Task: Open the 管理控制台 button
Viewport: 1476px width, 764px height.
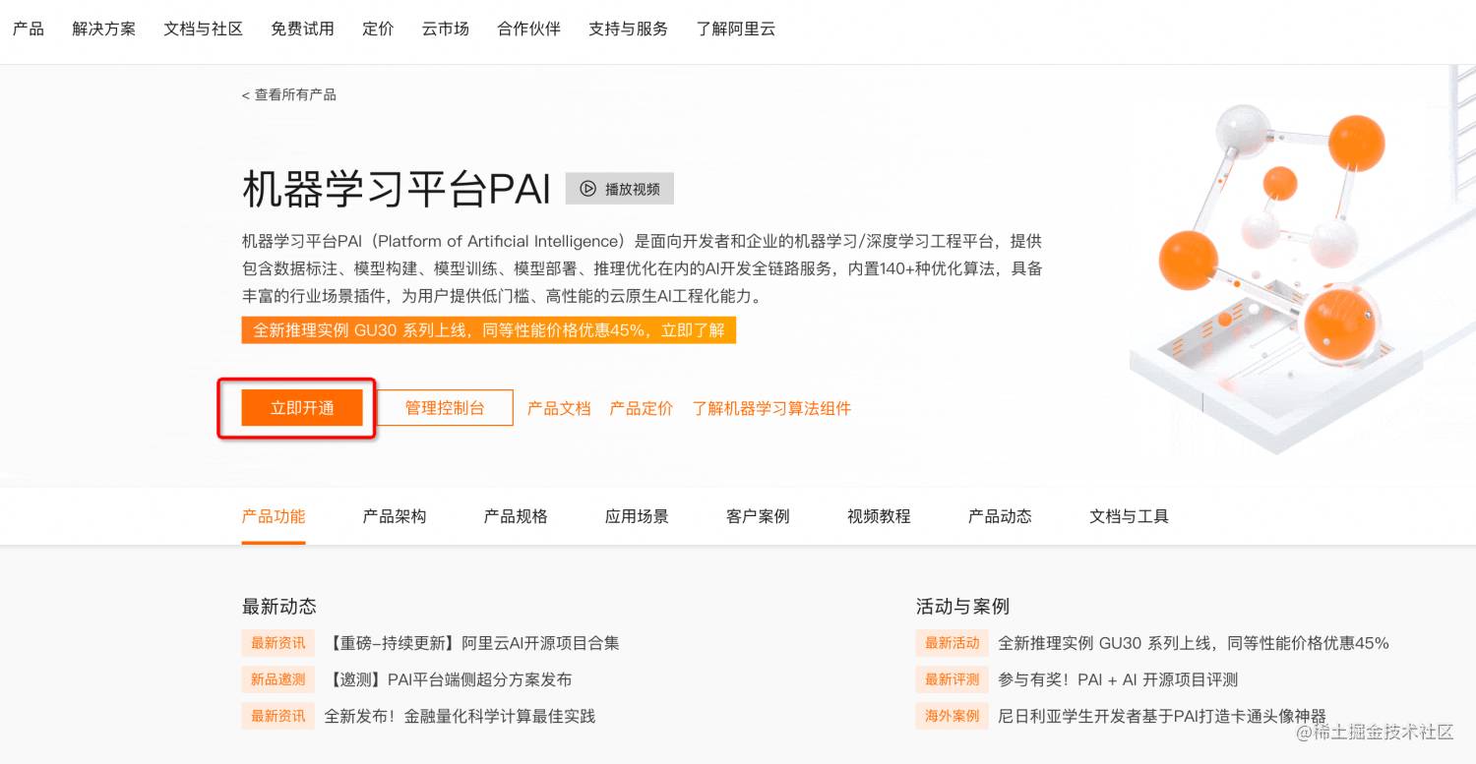Action: (445, 408)
